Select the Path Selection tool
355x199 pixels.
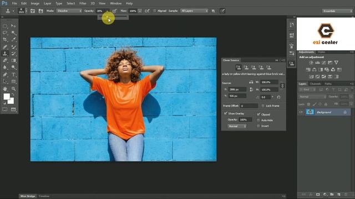pyautogui.click(x=5, y=81)
